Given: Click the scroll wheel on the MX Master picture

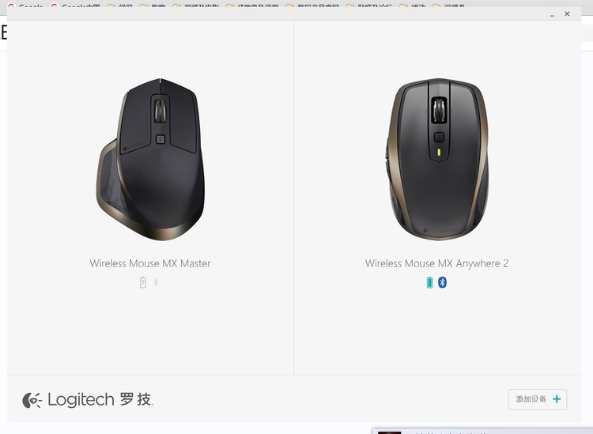Looking at the screenshot, I should coord(161,111).
